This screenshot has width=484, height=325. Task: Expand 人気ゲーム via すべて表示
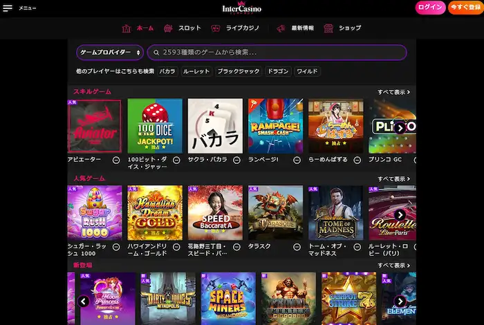(393, 178)
